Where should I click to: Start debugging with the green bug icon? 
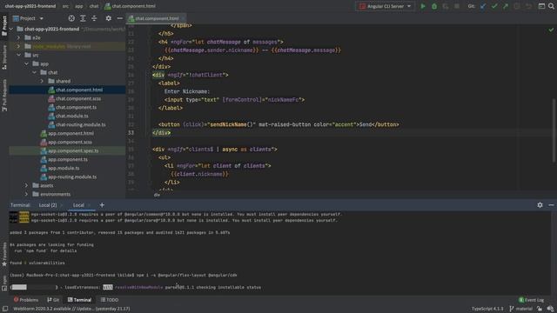(434, 6)
